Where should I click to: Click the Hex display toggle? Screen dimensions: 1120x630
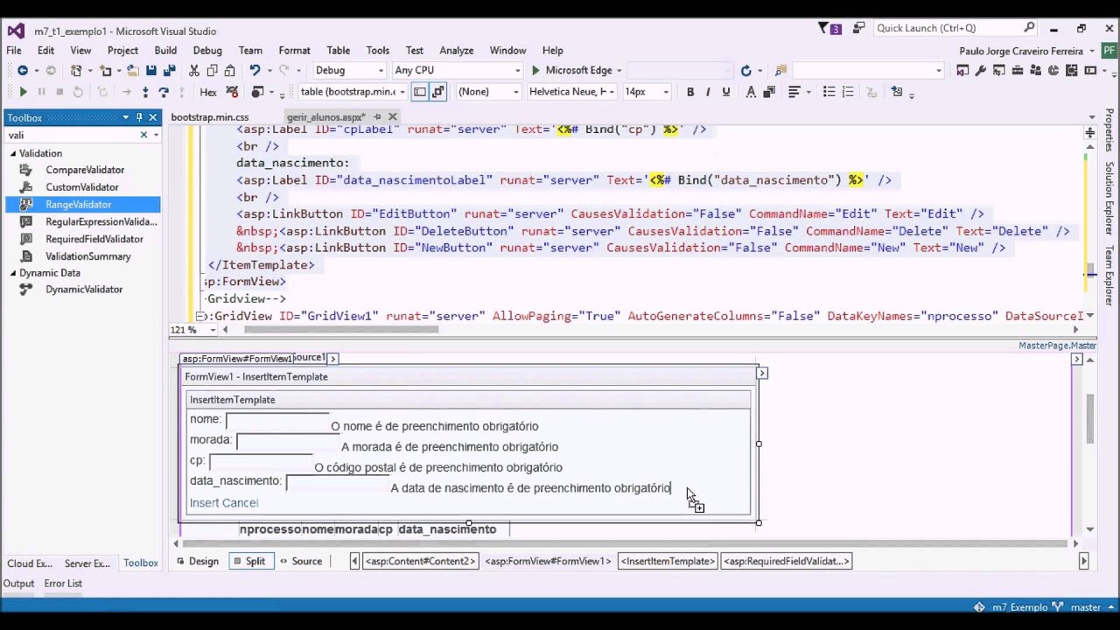point(208,92)
